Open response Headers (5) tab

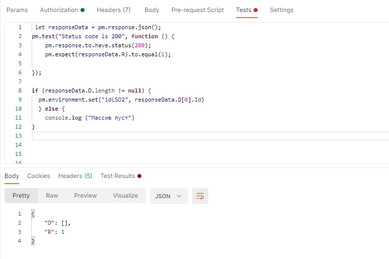tap(75, 176)
